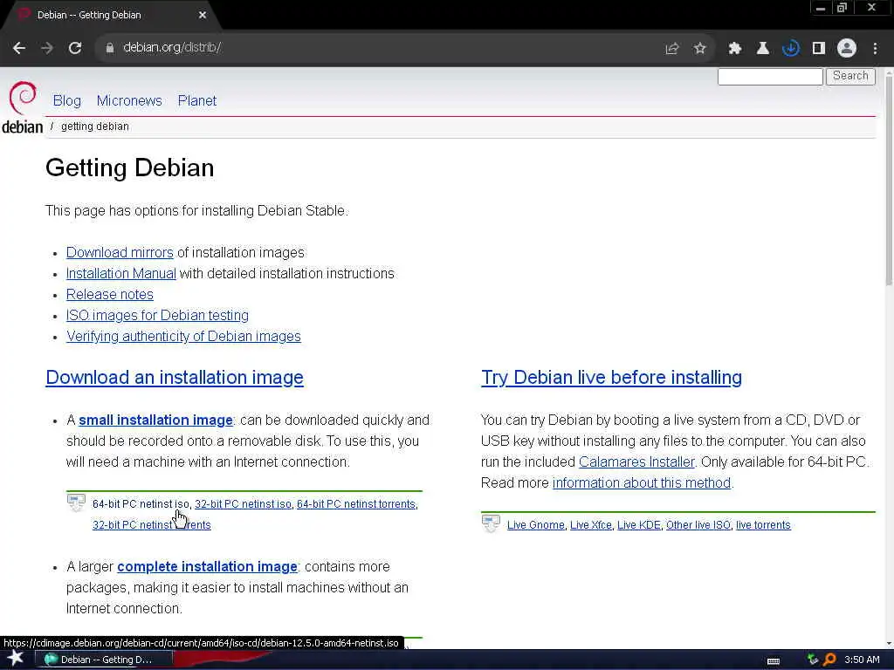Open the Chrome profile avatar

[x=847, y=49]
